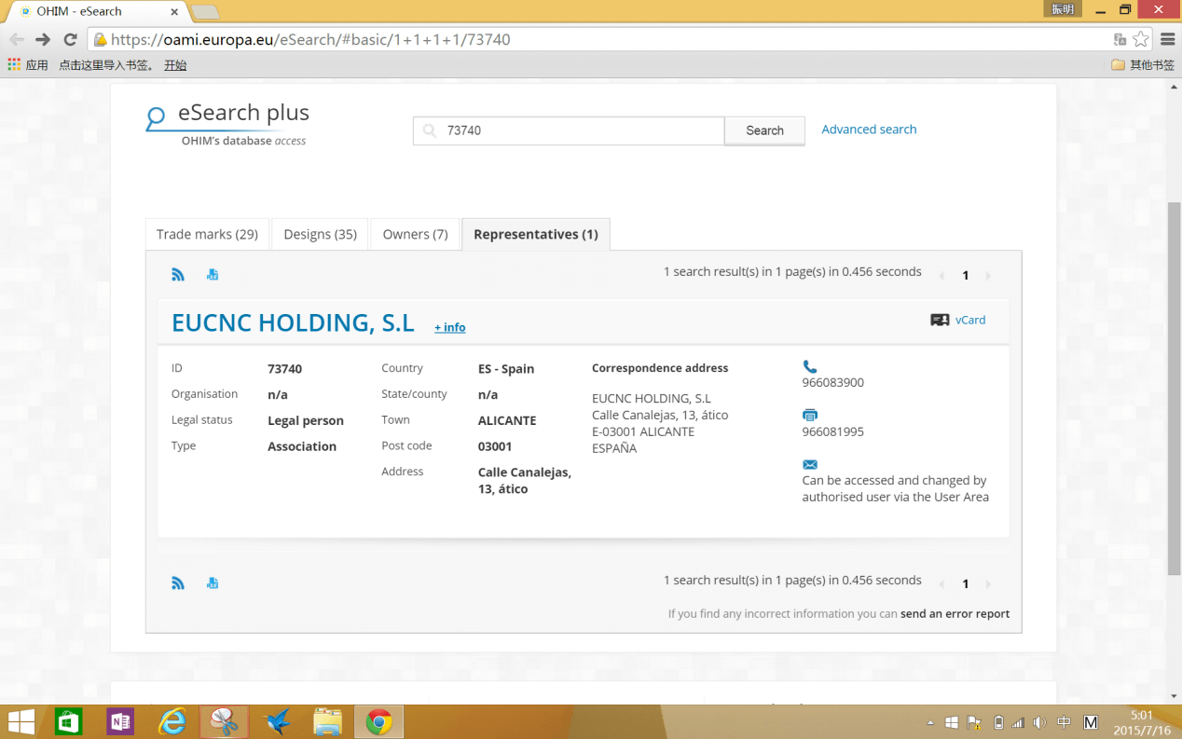
Task: Switch to the Trade marks (29) tab
Action: click(207, 234)
